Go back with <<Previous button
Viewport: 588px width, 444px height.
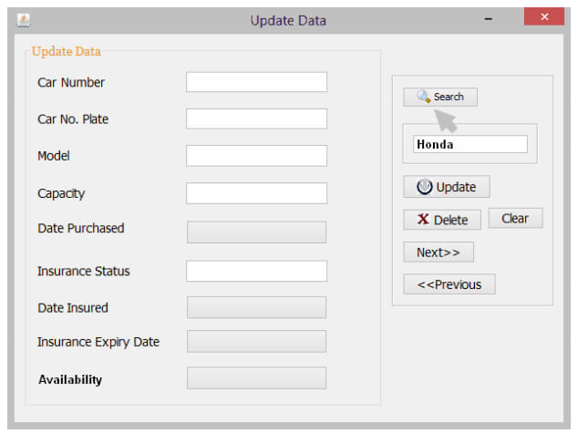pyautogui.click(x=449, y=284)
